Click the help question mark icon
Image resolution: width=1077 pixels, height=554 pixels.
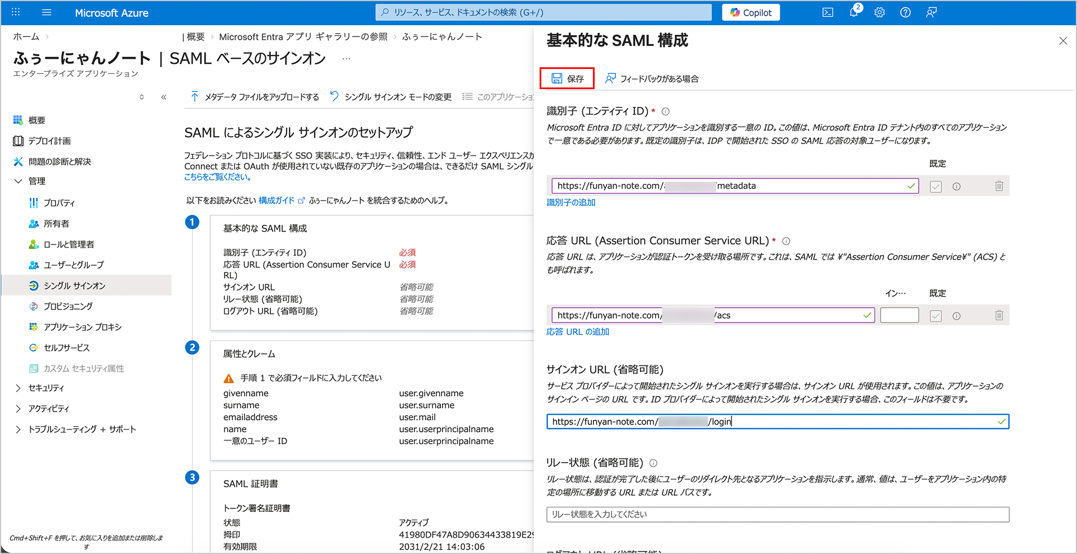coord(905,12)
